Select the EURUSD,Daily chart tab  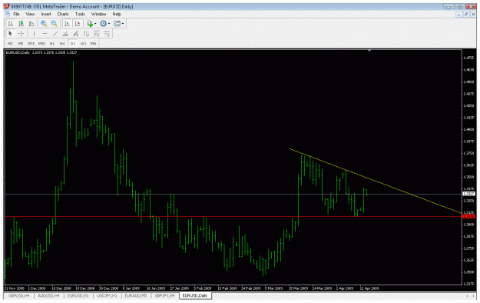click(x=195, y=296)
